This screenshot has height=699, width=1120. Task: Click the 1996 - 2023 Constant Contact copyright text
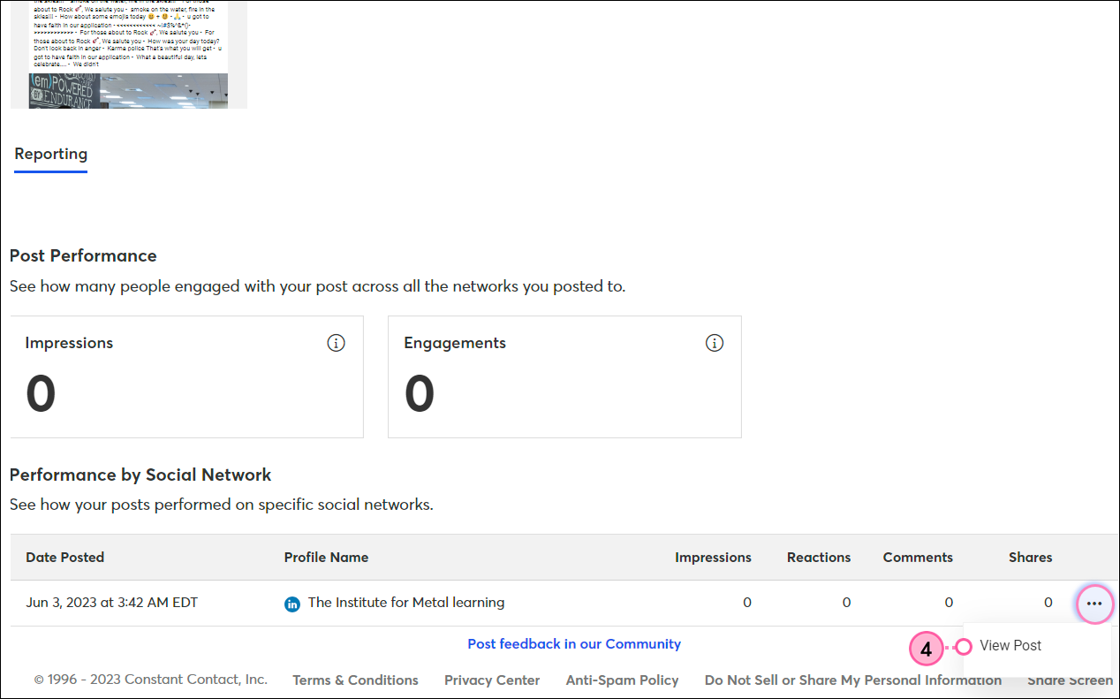pos(150,680)
